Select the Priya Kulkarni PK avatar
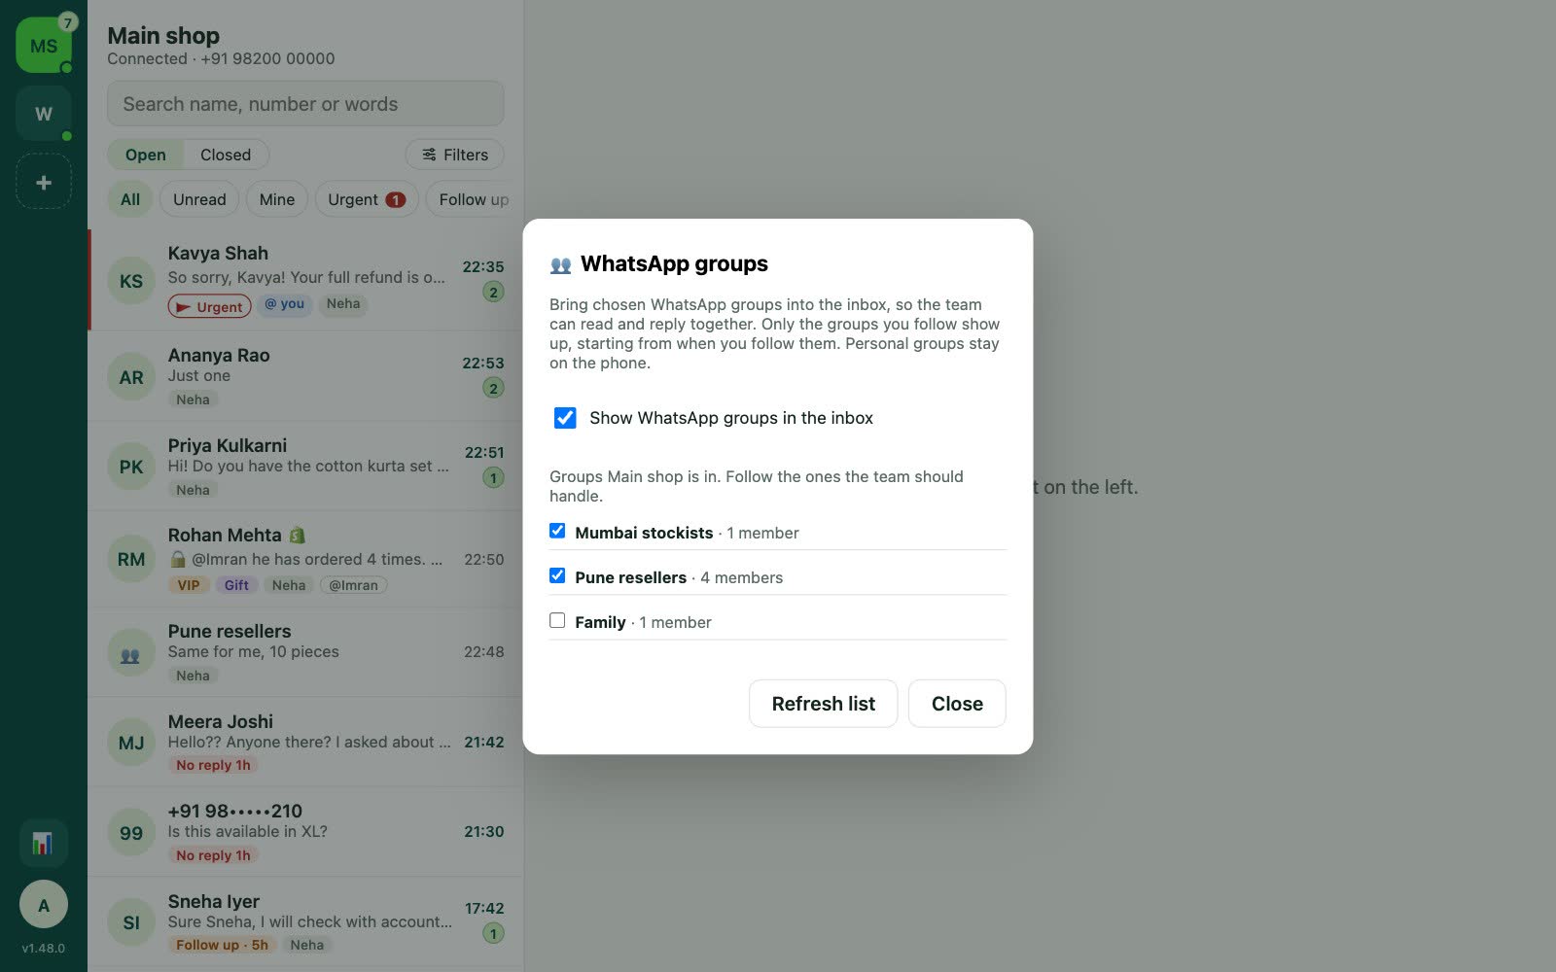The height and width of the screenshot is (972, 1556). (131, 467)
